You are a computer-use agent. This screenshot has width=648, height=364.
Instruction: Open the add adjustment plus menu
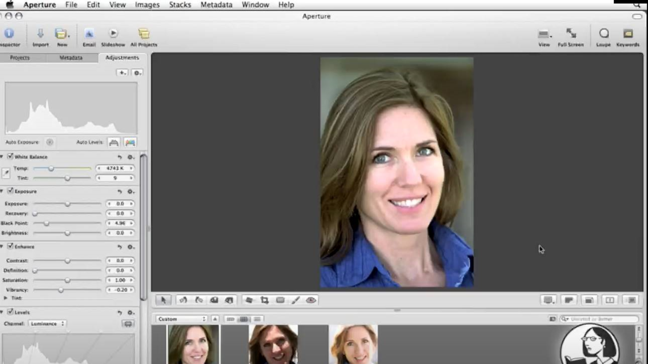[122, 73]
